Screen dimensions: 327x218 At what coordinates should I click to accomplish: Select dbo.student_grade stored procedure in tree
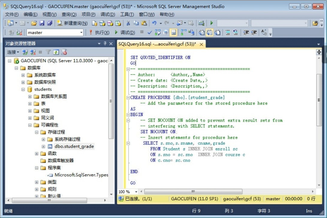click(x=74, y=147)
